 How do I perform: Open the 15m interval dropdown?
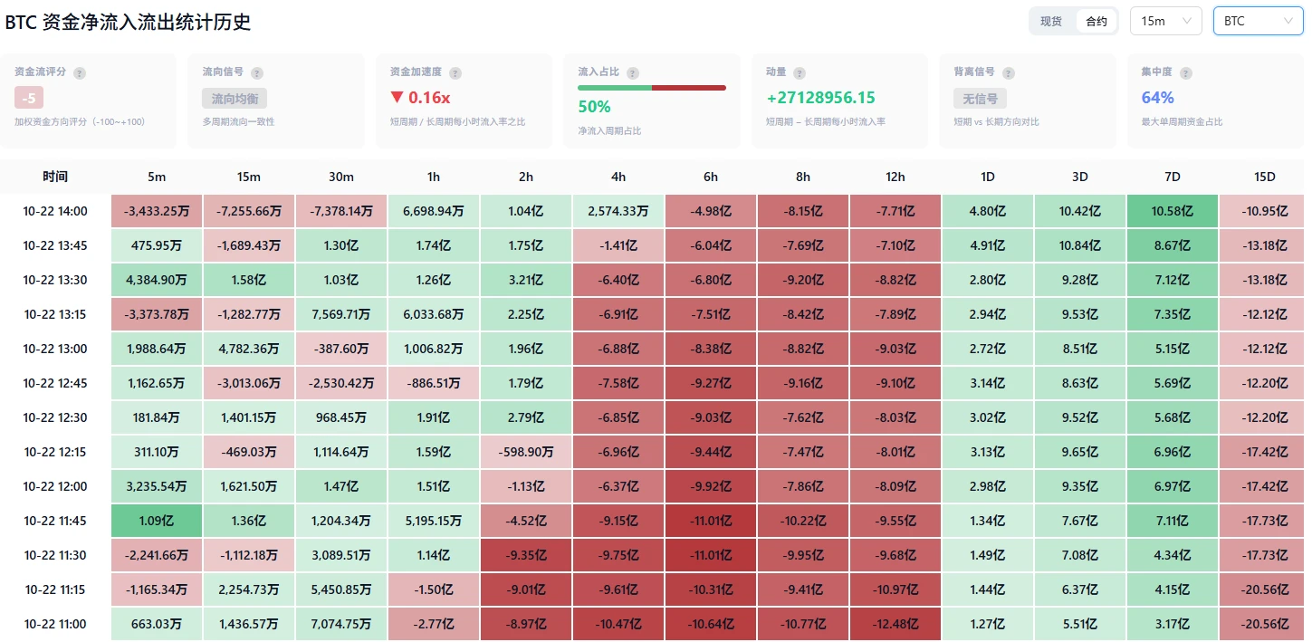pos(1166,21)
